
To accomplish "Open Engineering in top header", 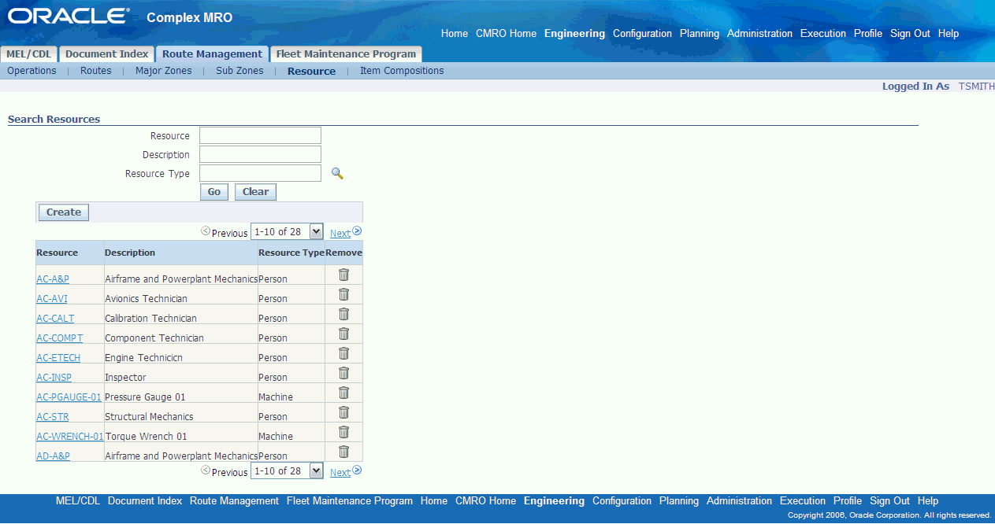I will click(x=574, y=34).
